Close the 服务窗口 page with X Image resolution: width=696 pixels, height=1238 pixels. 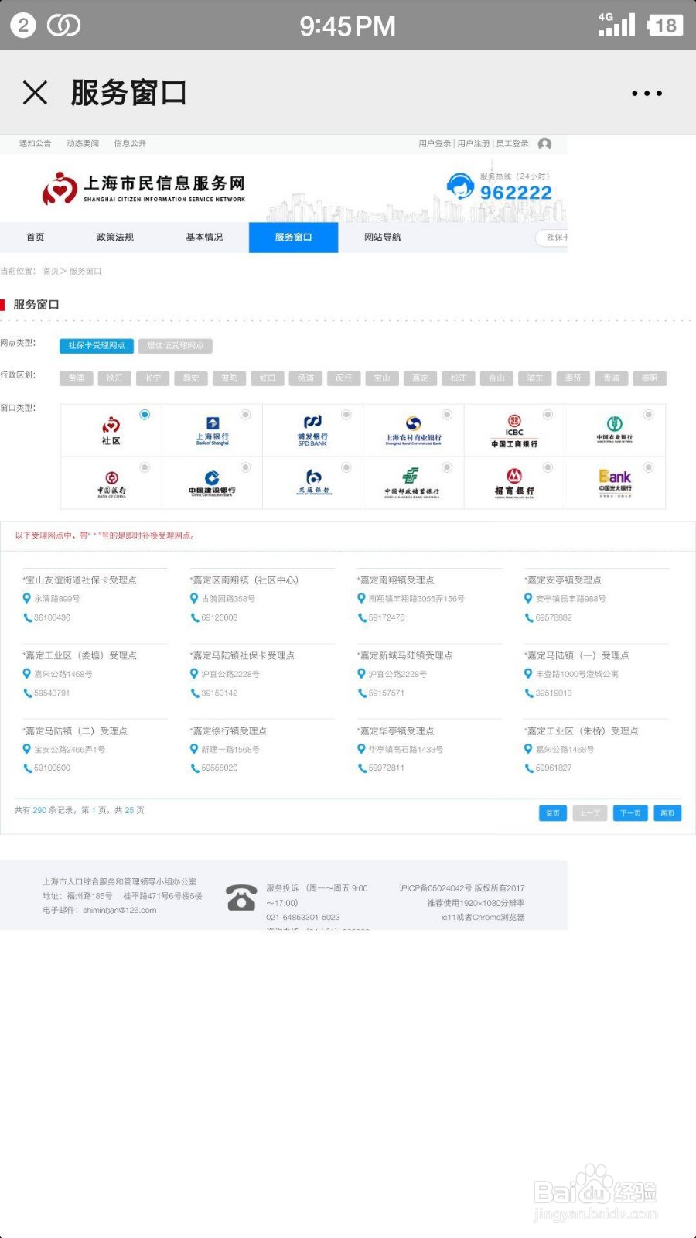pyautogui.click(x=35, y=93)
